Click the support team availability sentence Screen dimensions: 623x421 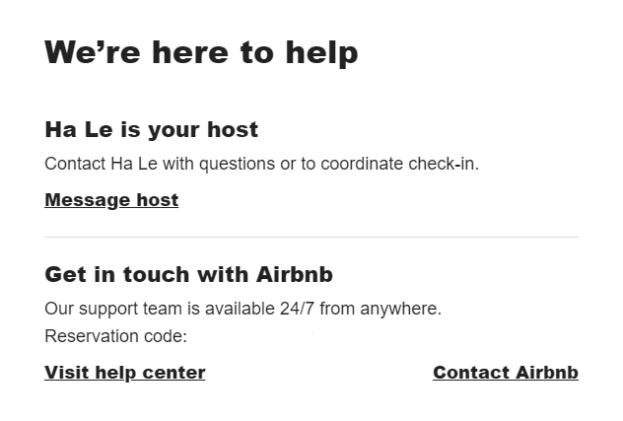(242, 309)
